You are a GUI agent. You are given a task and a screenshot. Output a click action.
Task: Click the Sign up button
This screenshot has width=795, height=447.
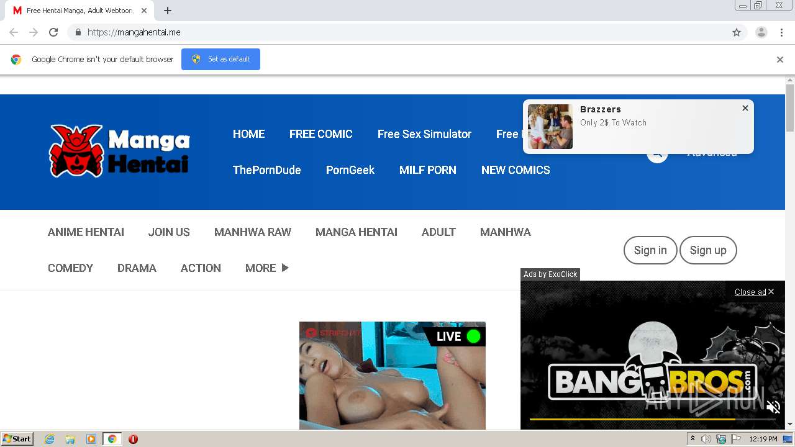(x=708, y=250)
